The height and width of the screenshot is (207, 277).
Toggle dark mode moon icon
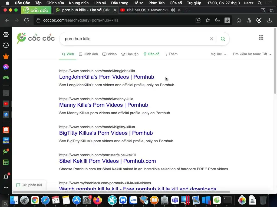[217, 20]
